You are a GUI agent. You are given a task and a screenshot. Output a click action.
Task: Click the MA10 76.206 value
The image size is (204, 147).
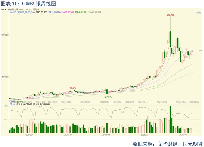tap(54, 12)
